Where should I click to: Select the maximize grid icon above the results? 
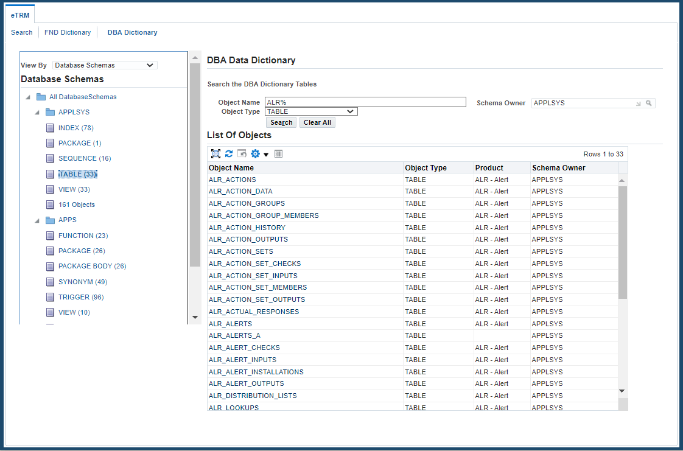click(x=215, y=153)
